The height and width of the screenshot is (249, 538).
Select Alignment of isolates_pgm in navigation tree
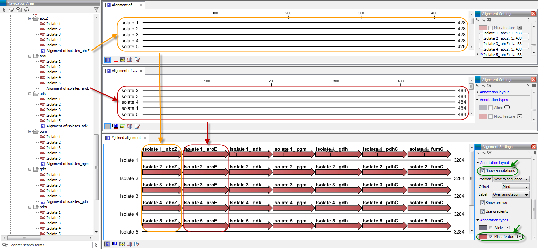tap(67, 164)
